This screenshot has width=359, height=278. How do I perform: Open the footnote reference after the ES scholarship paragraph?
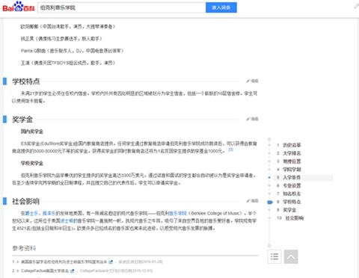tap(231, 149)
